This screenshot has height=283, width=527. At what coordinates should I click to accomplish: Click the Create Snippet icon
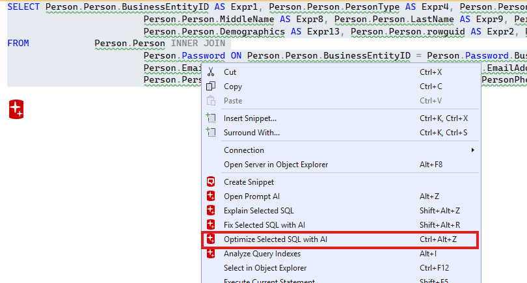(x=211, y=182)
